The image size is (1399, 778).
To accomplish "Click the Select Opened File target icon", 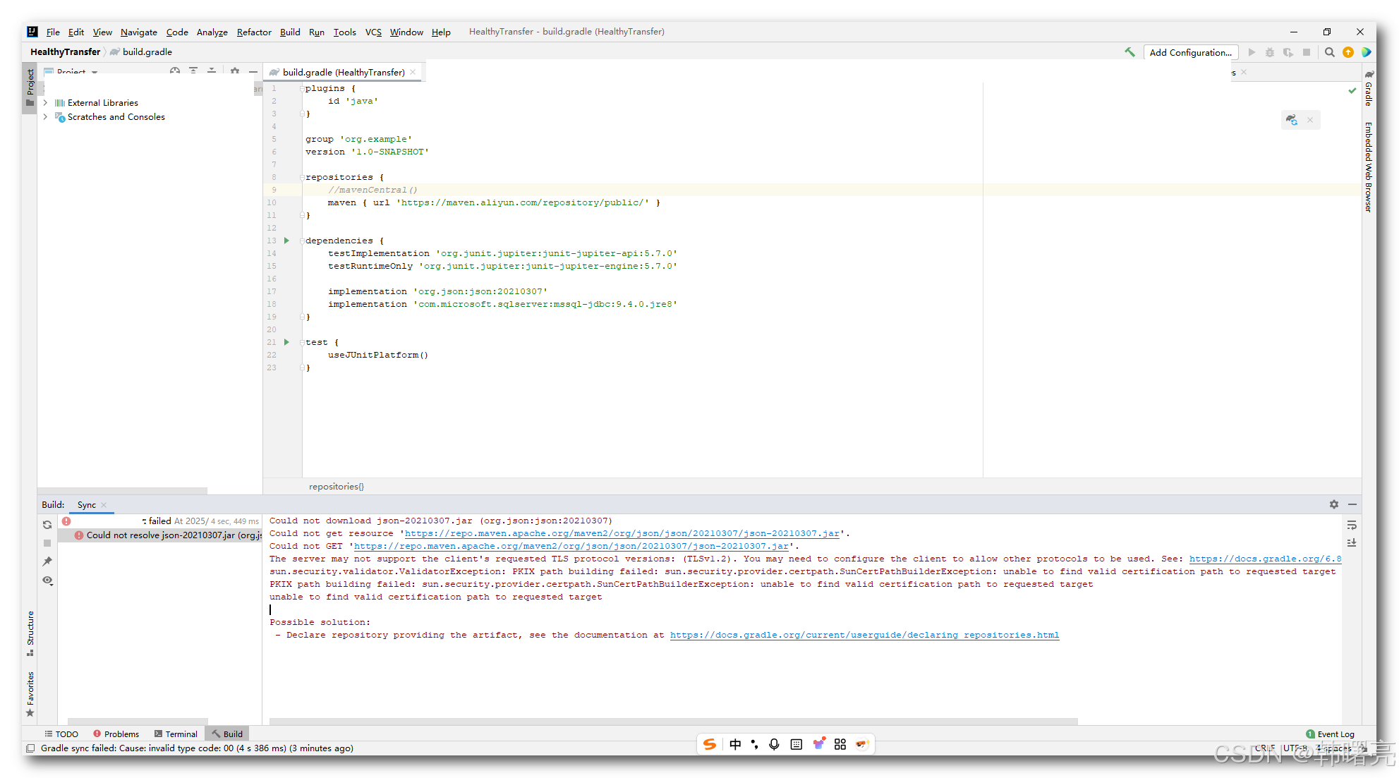I will pos(175,71).
